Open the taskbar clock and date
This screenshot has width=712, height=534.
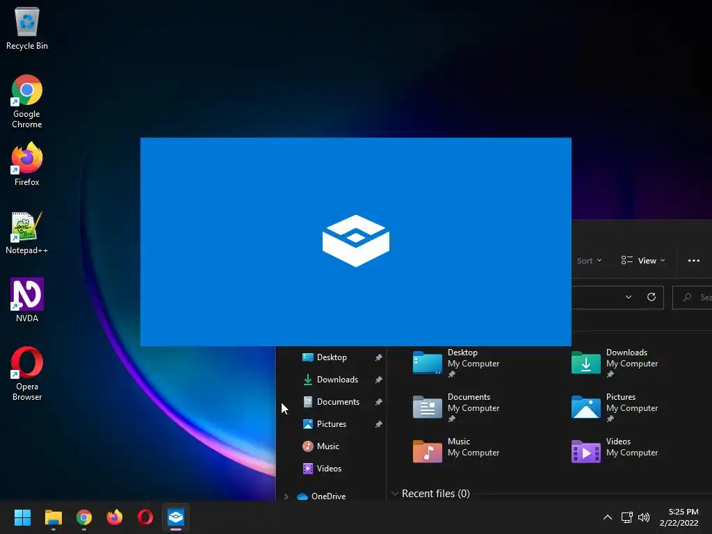(679, 517)
